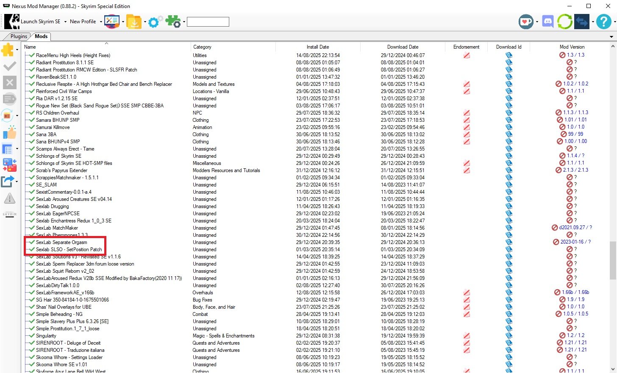This screenshot has height=373, width=617.
Task: Open the Help question mark icon
Action: [603, 22]
